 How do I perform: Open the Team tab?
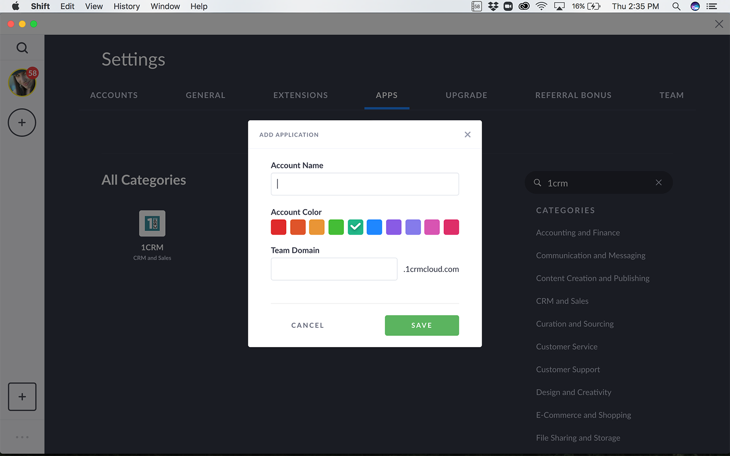(x=672, y=95)
